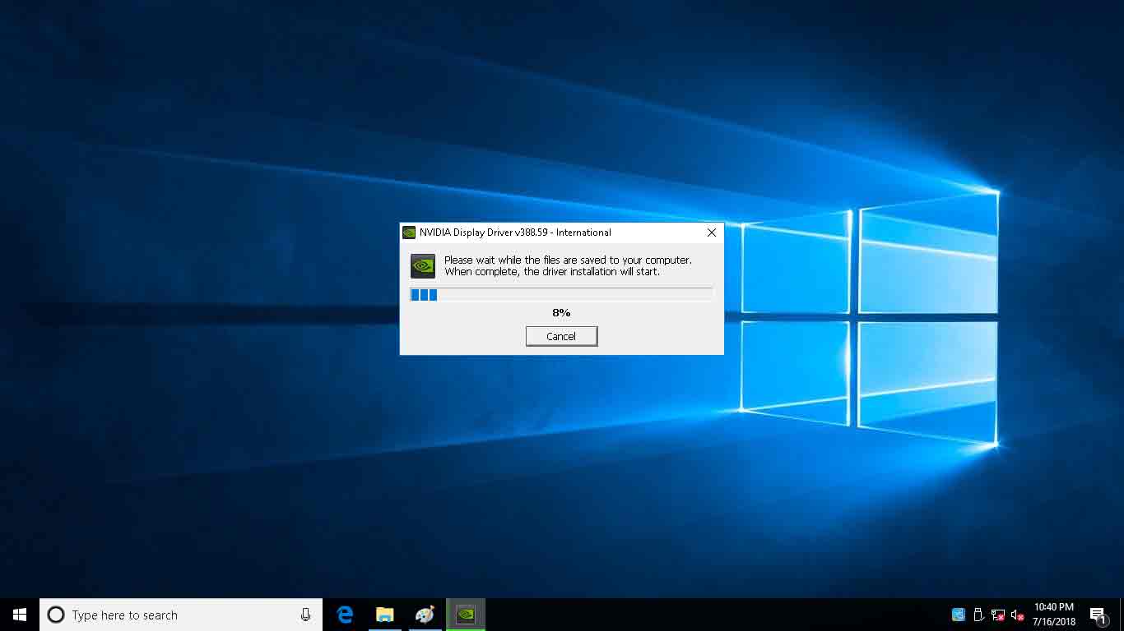Viewport: 1124px width, 631px height.
Task: Open the Windows Start menu
Action: click(20, 615)
